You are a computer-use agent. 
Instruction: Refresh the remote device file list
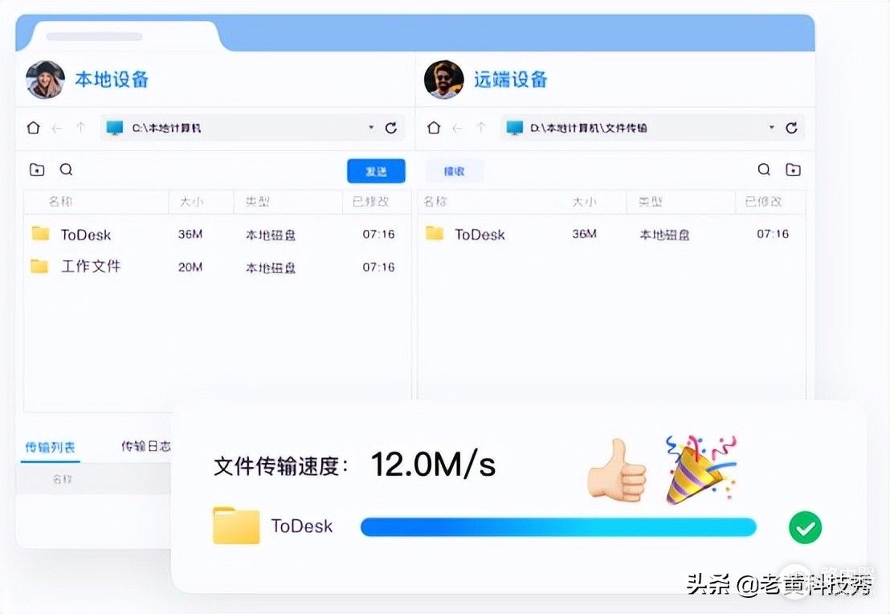pyautogui.click(x=791, y=128)
